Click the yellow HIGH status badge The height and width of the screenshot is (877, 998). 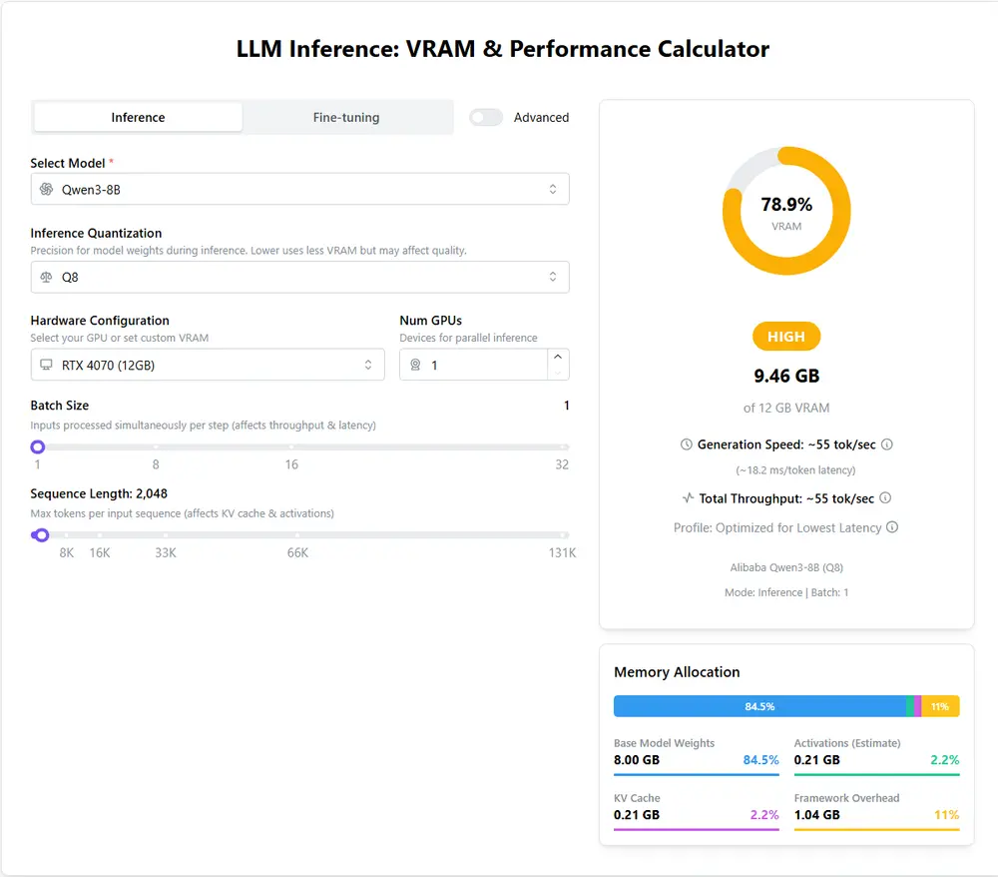click(786, 337)
